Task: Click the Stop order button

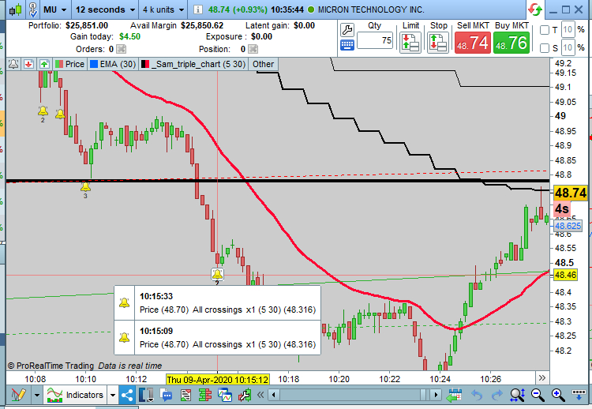Action: point(438,43)
